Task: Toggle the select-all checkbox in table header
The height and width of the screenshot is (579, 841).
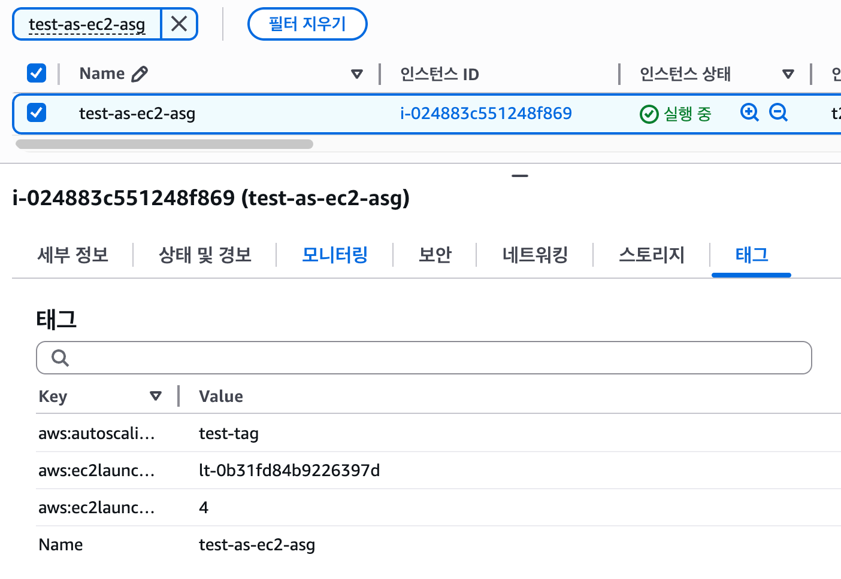Action: click(x=37, y=73)
